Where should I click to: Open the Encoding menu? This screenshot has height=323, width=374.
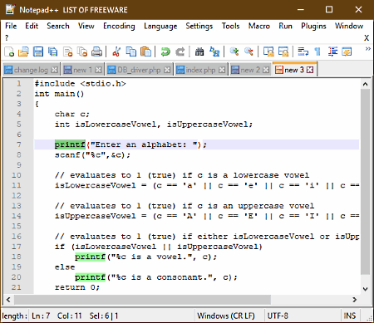(x=119, y=26)
